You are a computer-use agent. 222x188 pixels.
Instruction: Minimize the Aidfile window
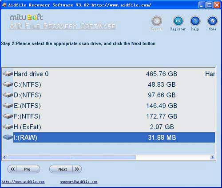202,5
